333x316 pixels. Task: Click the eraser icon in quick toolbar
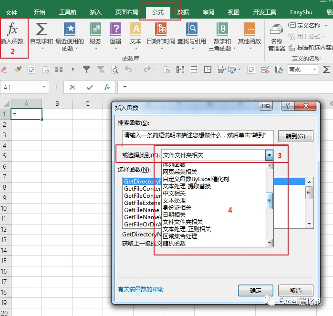[x=4, y=70]
